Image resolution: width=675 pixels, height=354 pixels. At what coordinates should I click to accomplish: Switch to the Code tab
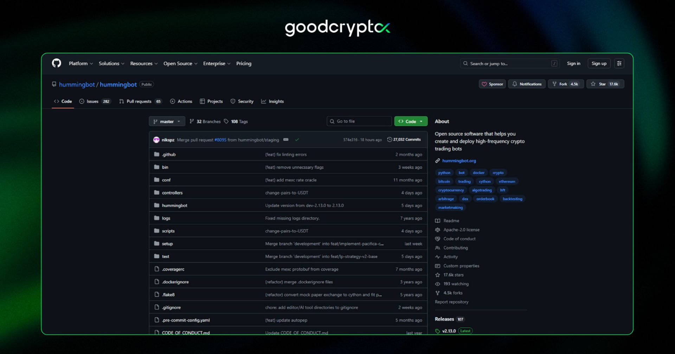[x=63, y=101]
